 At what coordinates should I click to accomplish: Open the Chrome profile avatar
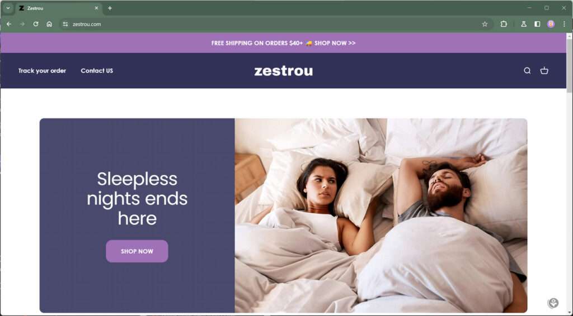tap(551, 24)
